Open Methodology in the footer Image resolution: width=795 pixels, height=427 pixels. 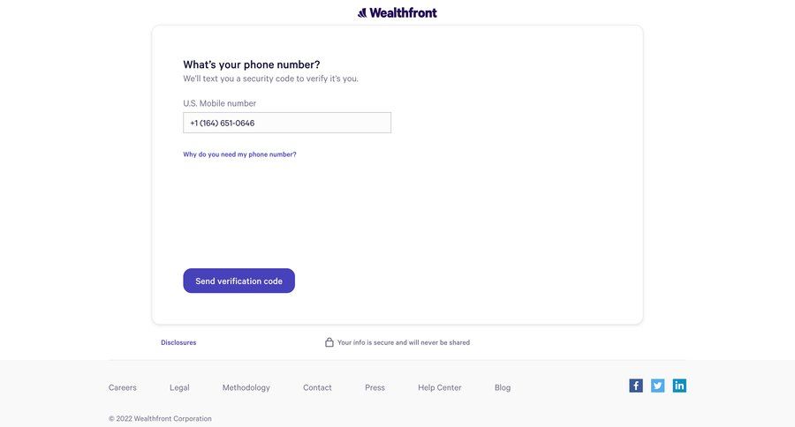(x=246, y=387)
